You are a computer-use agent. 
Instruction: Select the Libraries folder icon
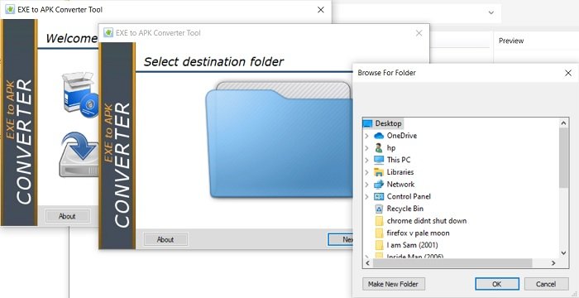coord(379,172)
